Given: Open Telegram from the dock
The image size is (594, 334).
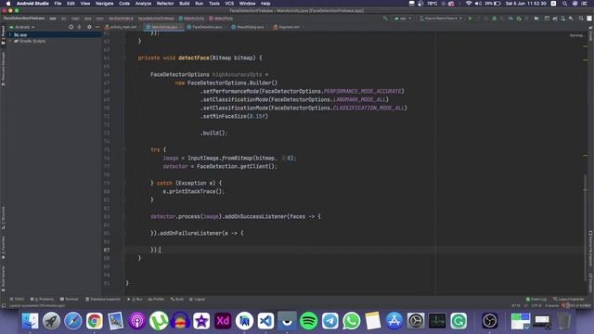Looking at the screenshot, I should point(330,321).
